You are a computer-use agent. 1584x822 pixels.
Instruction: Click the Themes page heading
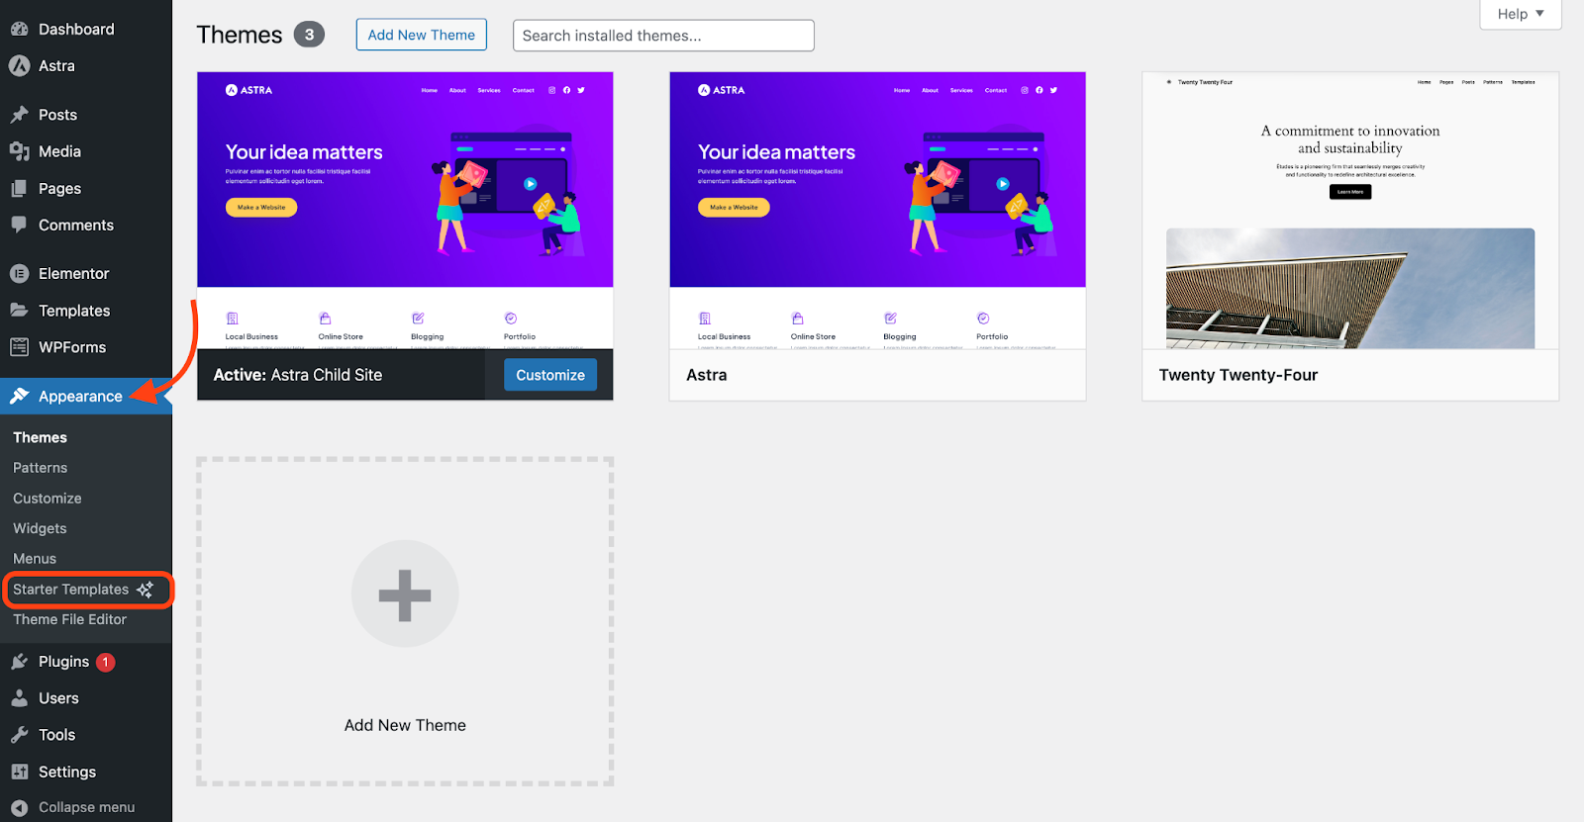pos(240,35)
